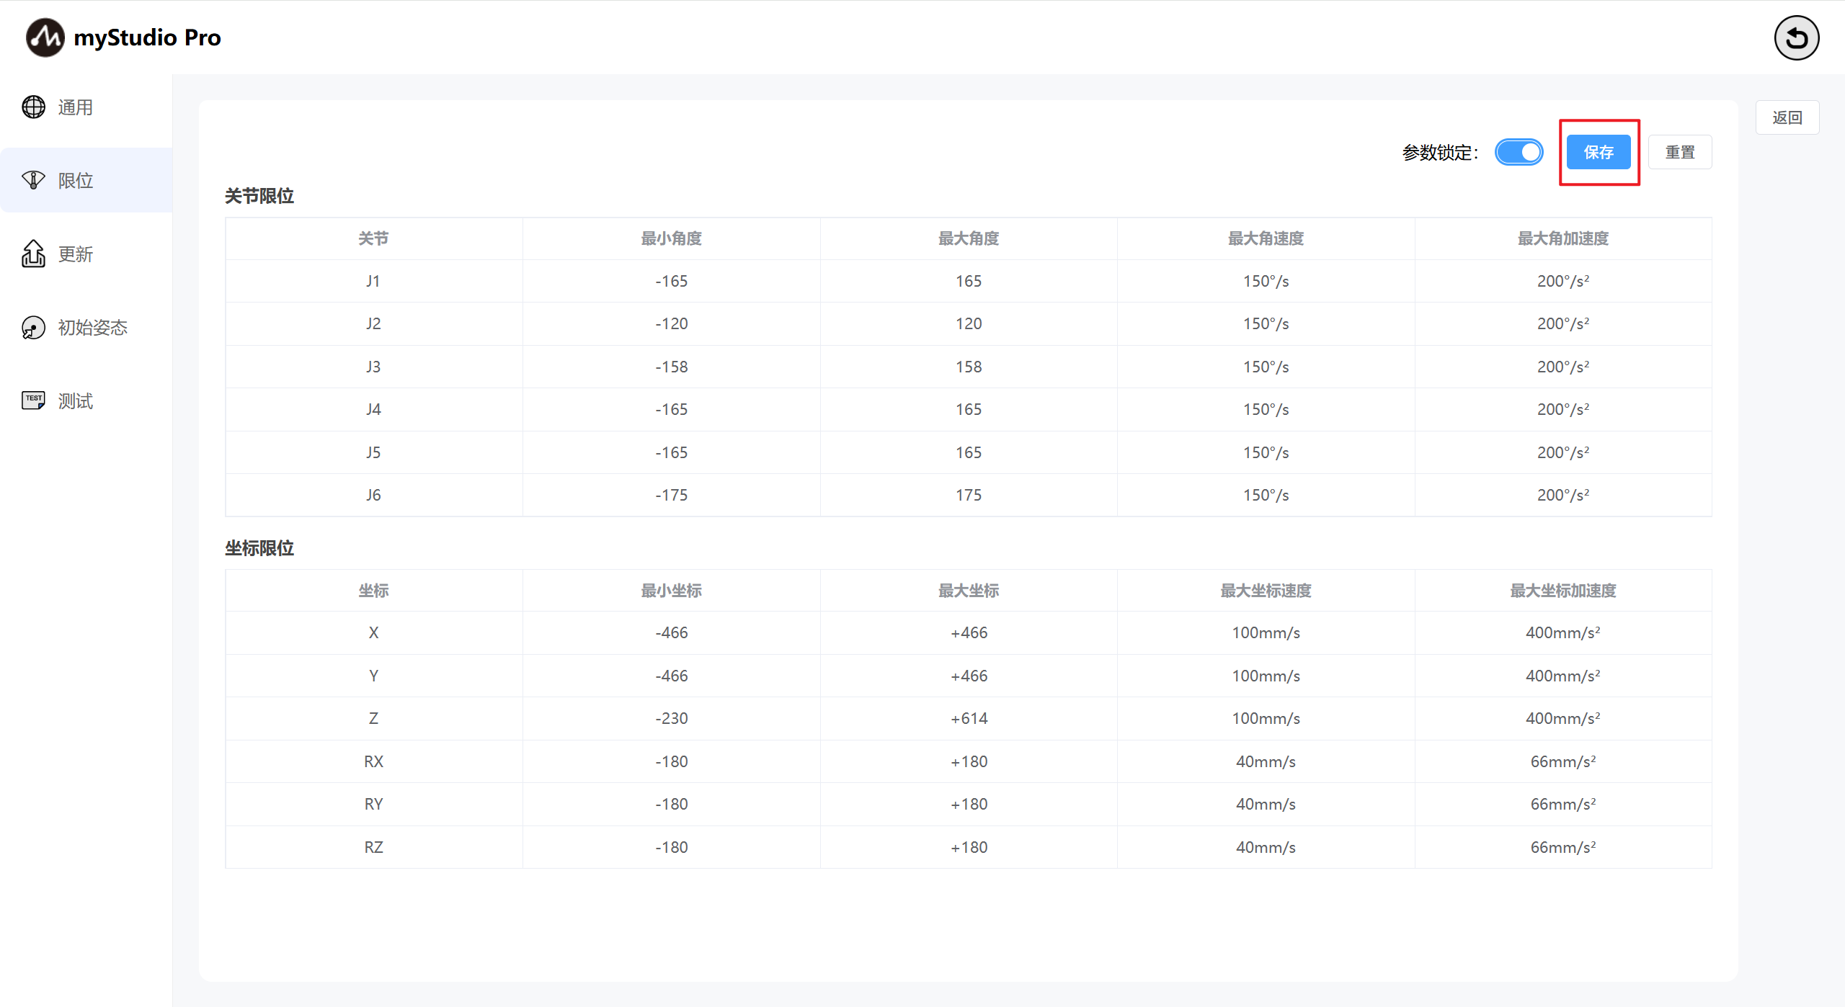Click the myStudio Pro logo icon
The width and height of the screenshot is (1845, 1007).
(45, 37)
